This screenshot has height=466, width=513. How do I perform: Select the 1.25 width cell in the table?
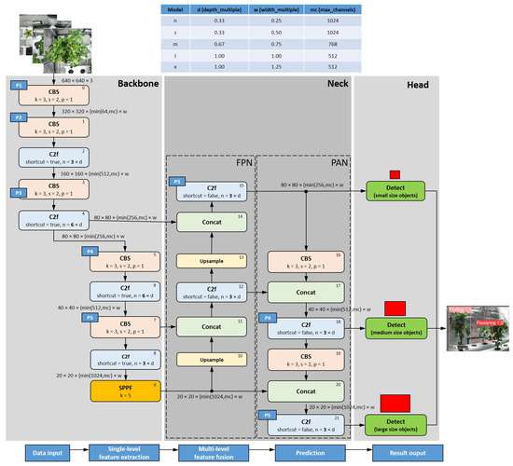tap(276, 67)
